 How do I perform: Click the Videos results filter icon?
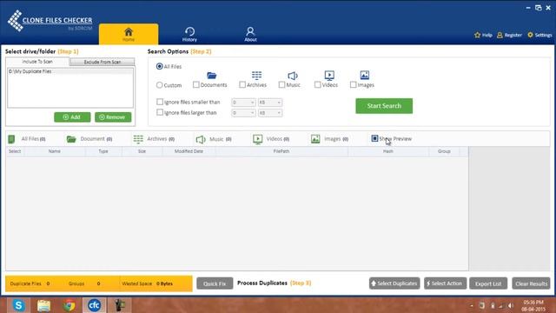[x=258, y=139]
